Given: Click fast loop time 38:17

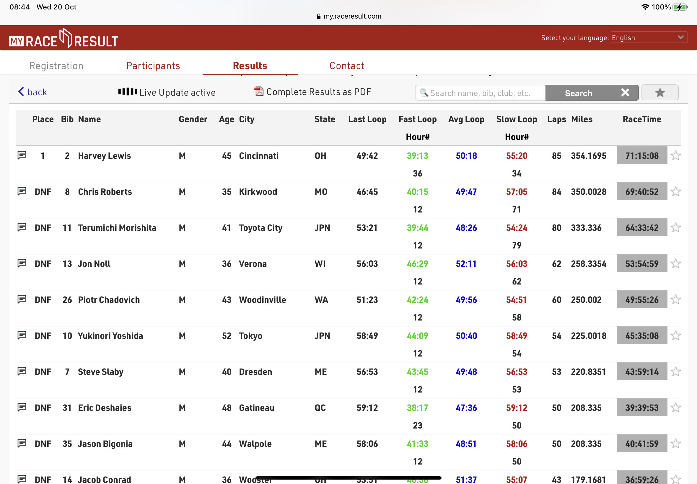Looking at the screenshot, I should pos(418,408).
